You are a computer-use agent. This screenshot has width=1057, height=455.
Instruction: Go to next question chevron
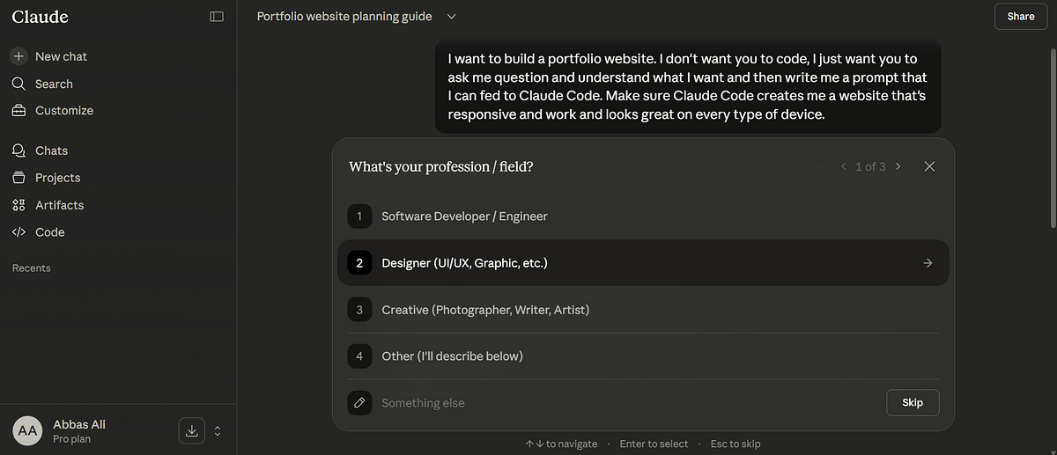(x=898, y=166)
